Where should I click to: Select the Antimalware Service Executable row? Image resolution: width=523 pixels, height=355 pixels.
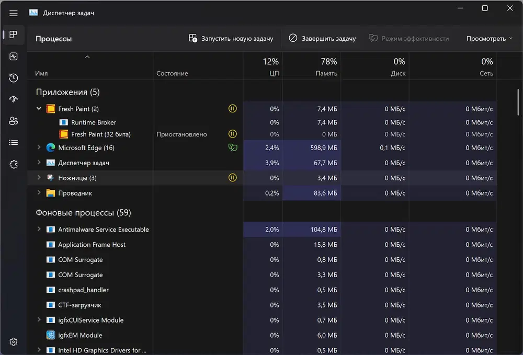point(104,230)
